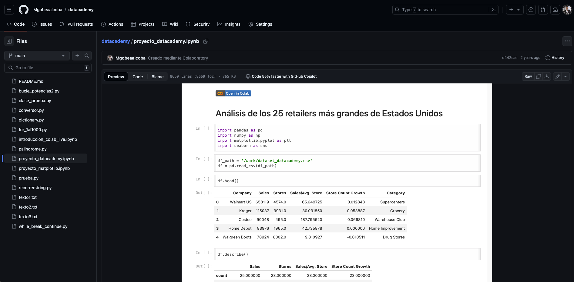This screenshot has width=574, height=282.
Task: Open commit d442cac link
Action: point(509,58)
